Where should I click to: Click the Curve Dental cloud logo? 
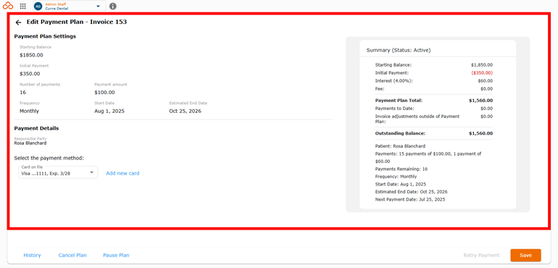point(8,6)
